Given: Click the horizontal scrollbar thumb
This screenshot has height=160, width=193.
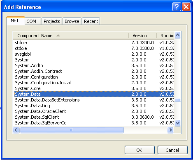Looking at the screenshot, I should tap(72, 130).
